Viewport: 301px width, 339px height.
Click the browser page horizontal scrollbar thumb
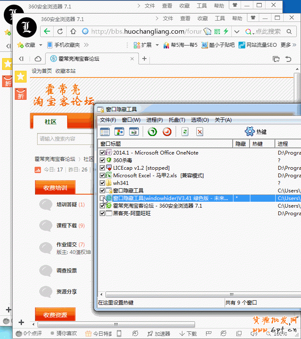[x=116, y=324]
